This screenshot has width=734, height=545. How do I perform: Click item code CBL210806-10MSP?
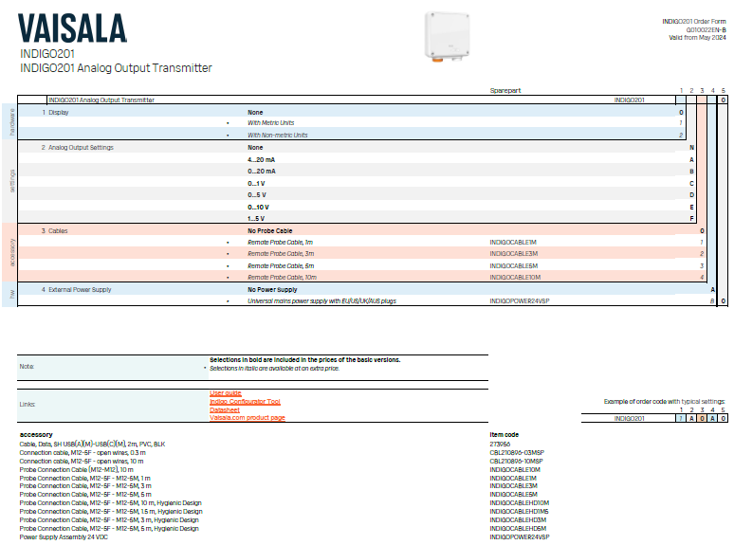pyautogui.click(x=516, y=461)
